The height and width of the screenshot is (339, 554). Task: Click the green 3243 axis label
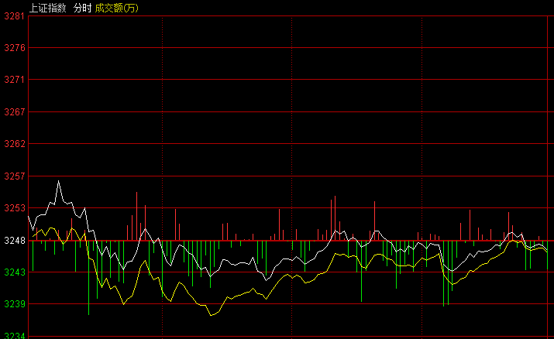point(15,272)
